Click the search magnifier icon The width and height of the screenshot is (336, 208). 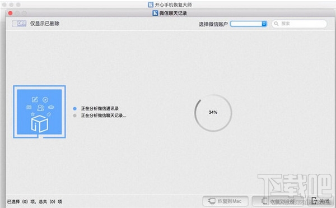coord(277,24)
